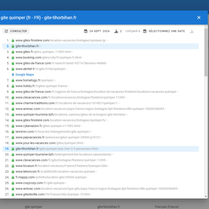Close the gite quimper SERP dialog
Screen dimensions: 209x209
click(x=199, y=18)
